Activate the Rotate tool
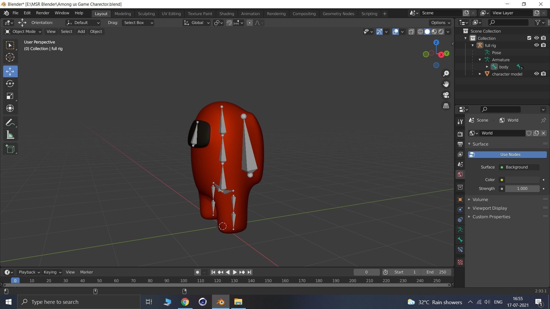Screen dimensions: 550x309 pyautogui.click(x=10, y=84)
